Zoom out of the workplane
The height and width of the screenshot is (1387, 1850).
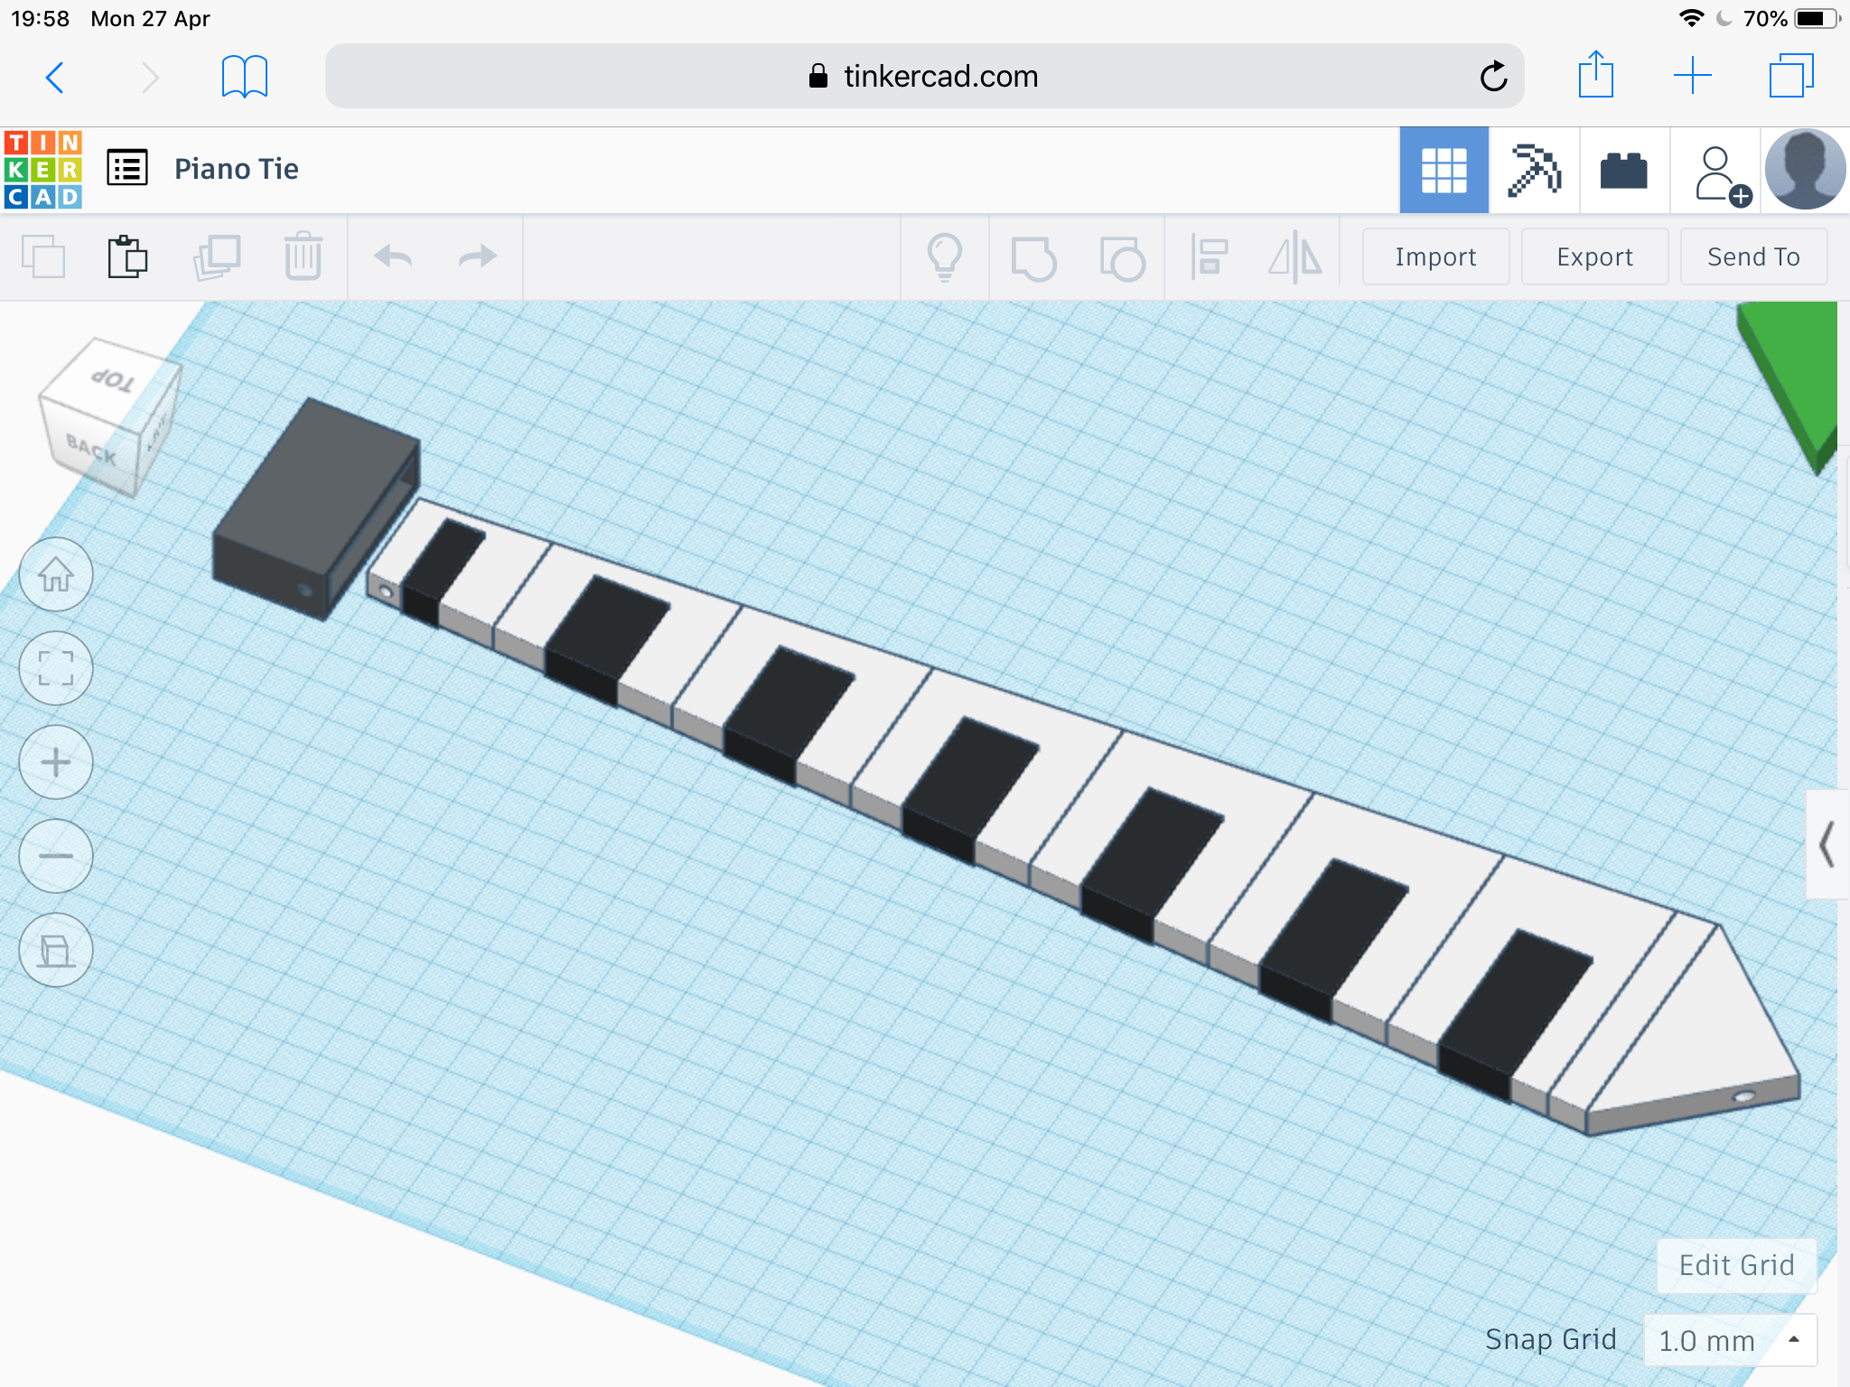pos(56,856)
